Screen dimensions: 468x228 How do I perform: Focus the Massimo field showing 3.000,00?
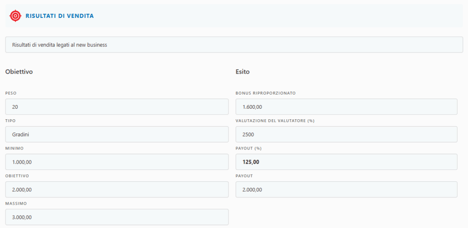coord(117,217)
